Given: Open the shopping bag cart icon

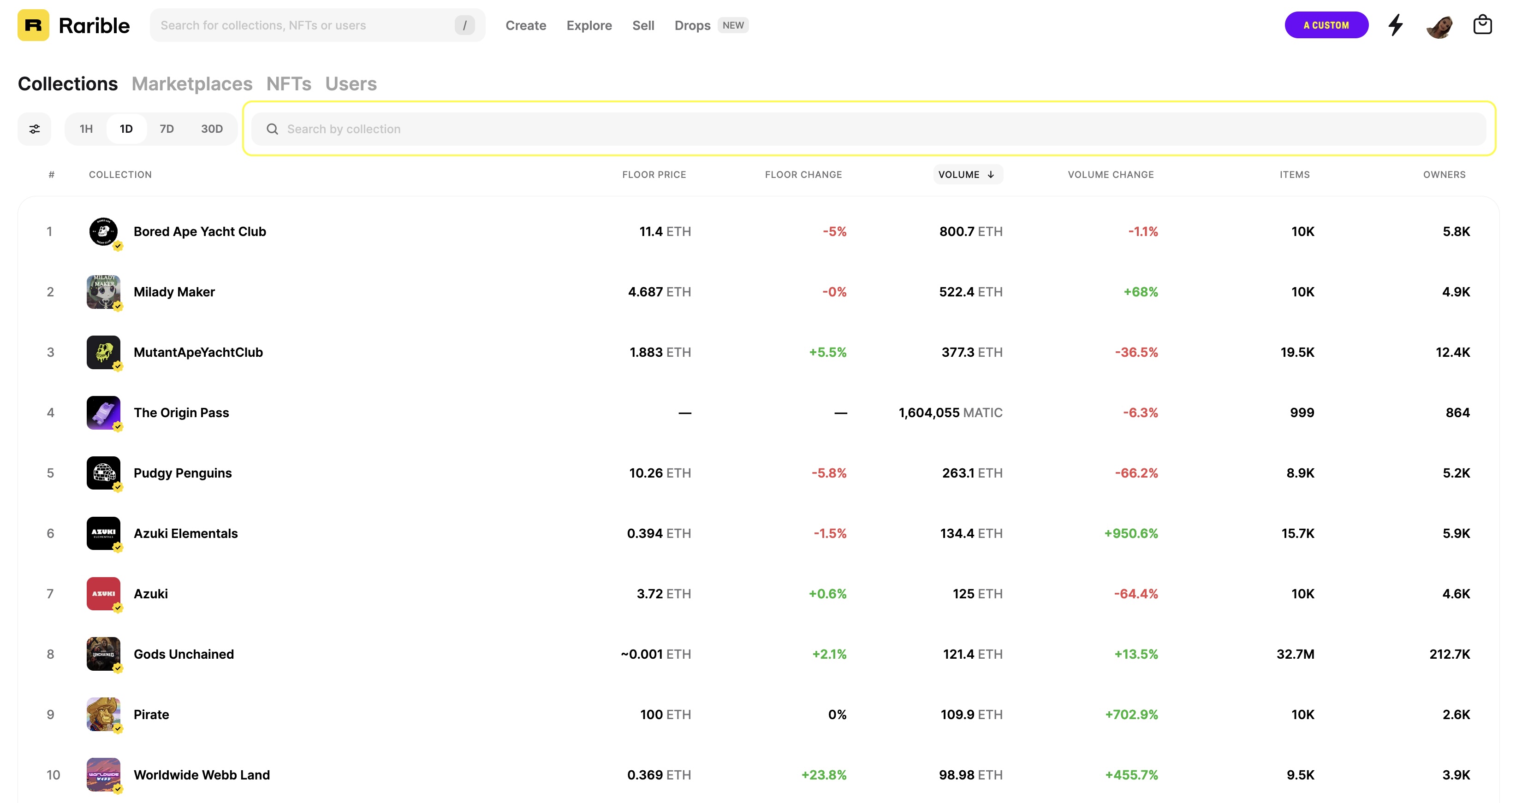Looking at the screenshot, I should point(1482,25).
